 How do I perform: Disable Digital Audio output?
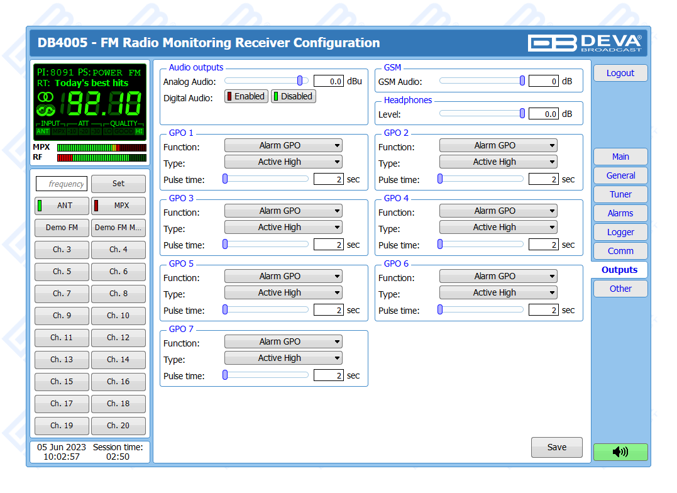click(293, 96)
